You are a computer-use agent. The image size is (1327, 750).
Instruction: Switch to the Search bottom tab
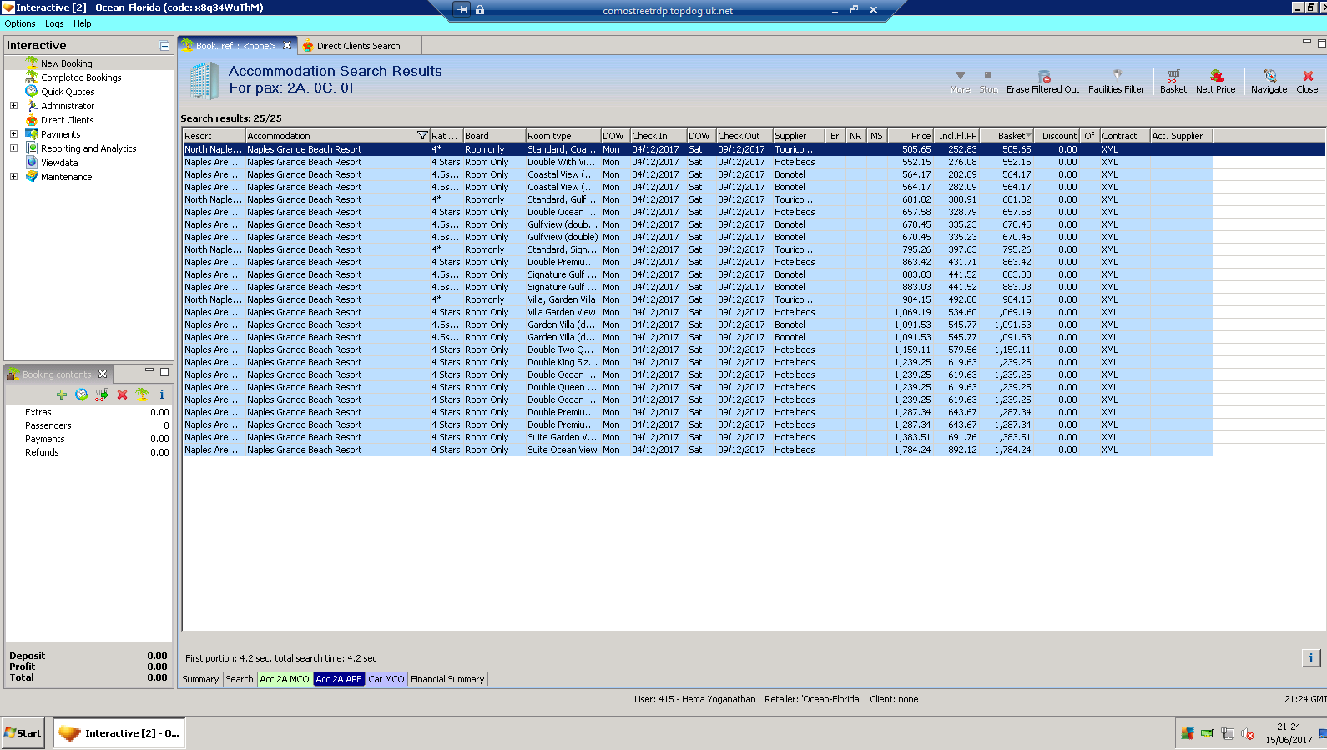click(x=240, y=680)
